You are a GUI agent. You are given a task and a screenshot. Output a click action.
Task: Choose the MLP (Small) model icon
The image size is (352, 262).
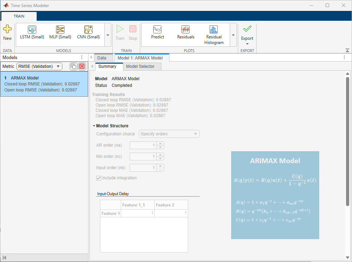[x=60, y=29]
